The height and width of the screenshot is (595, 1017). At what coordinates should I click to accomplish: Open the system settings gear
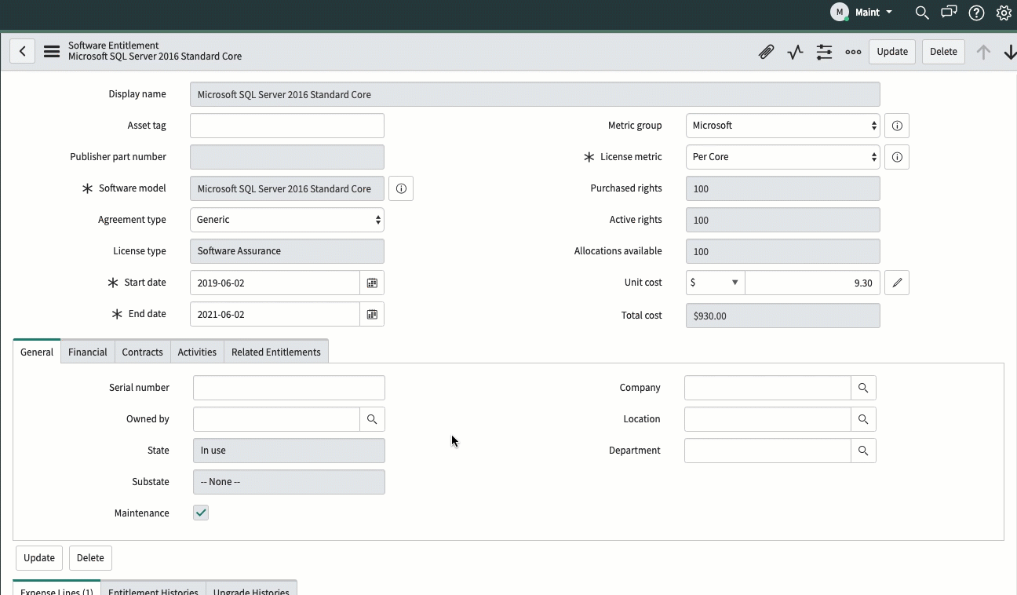click(x=1004, y=13)
